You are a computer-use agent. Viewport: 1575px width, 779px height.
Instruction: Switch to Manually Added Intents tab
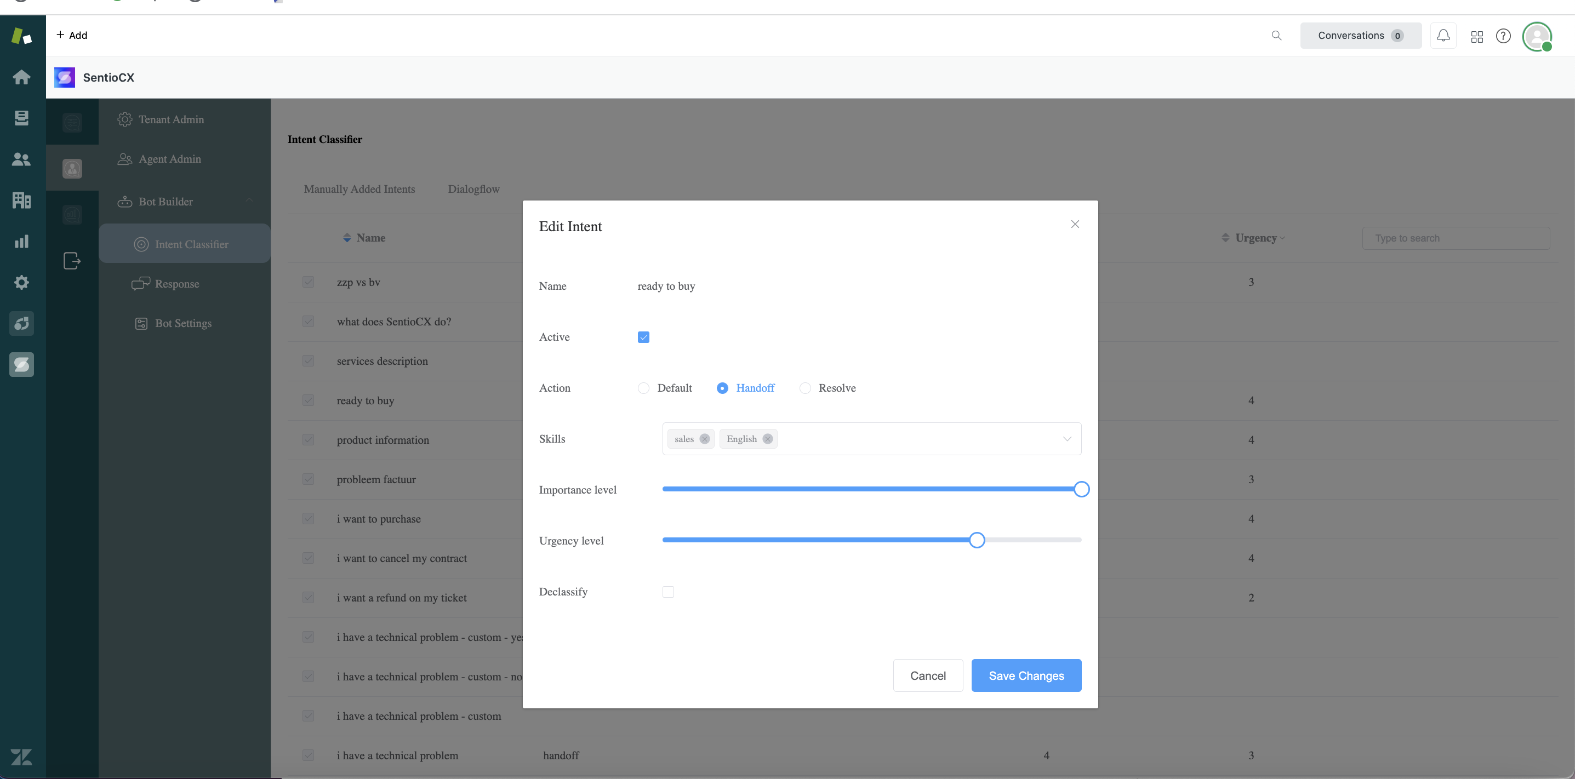click(359, 189)
